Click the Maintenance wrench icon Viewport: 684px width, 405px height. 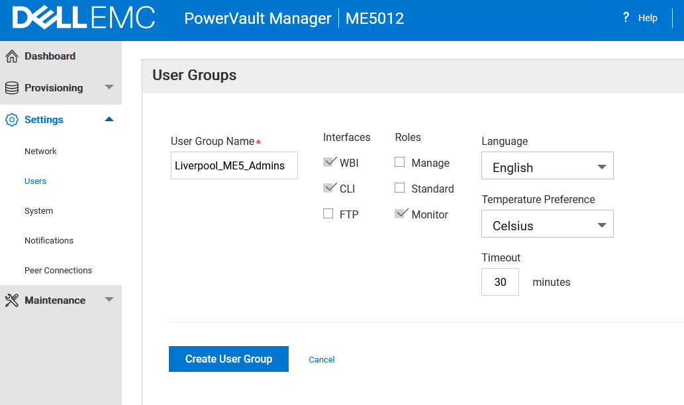point(12,300)
